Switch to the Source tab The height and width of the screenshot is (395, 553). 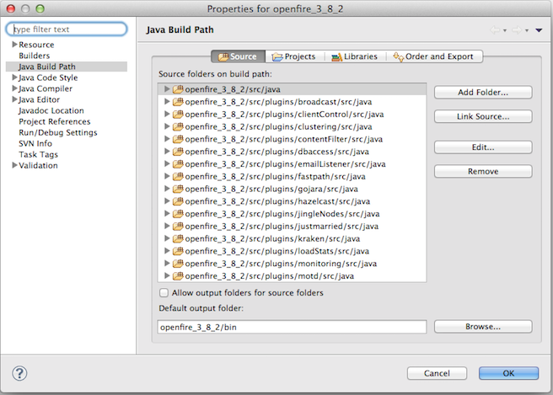point(238,56)
